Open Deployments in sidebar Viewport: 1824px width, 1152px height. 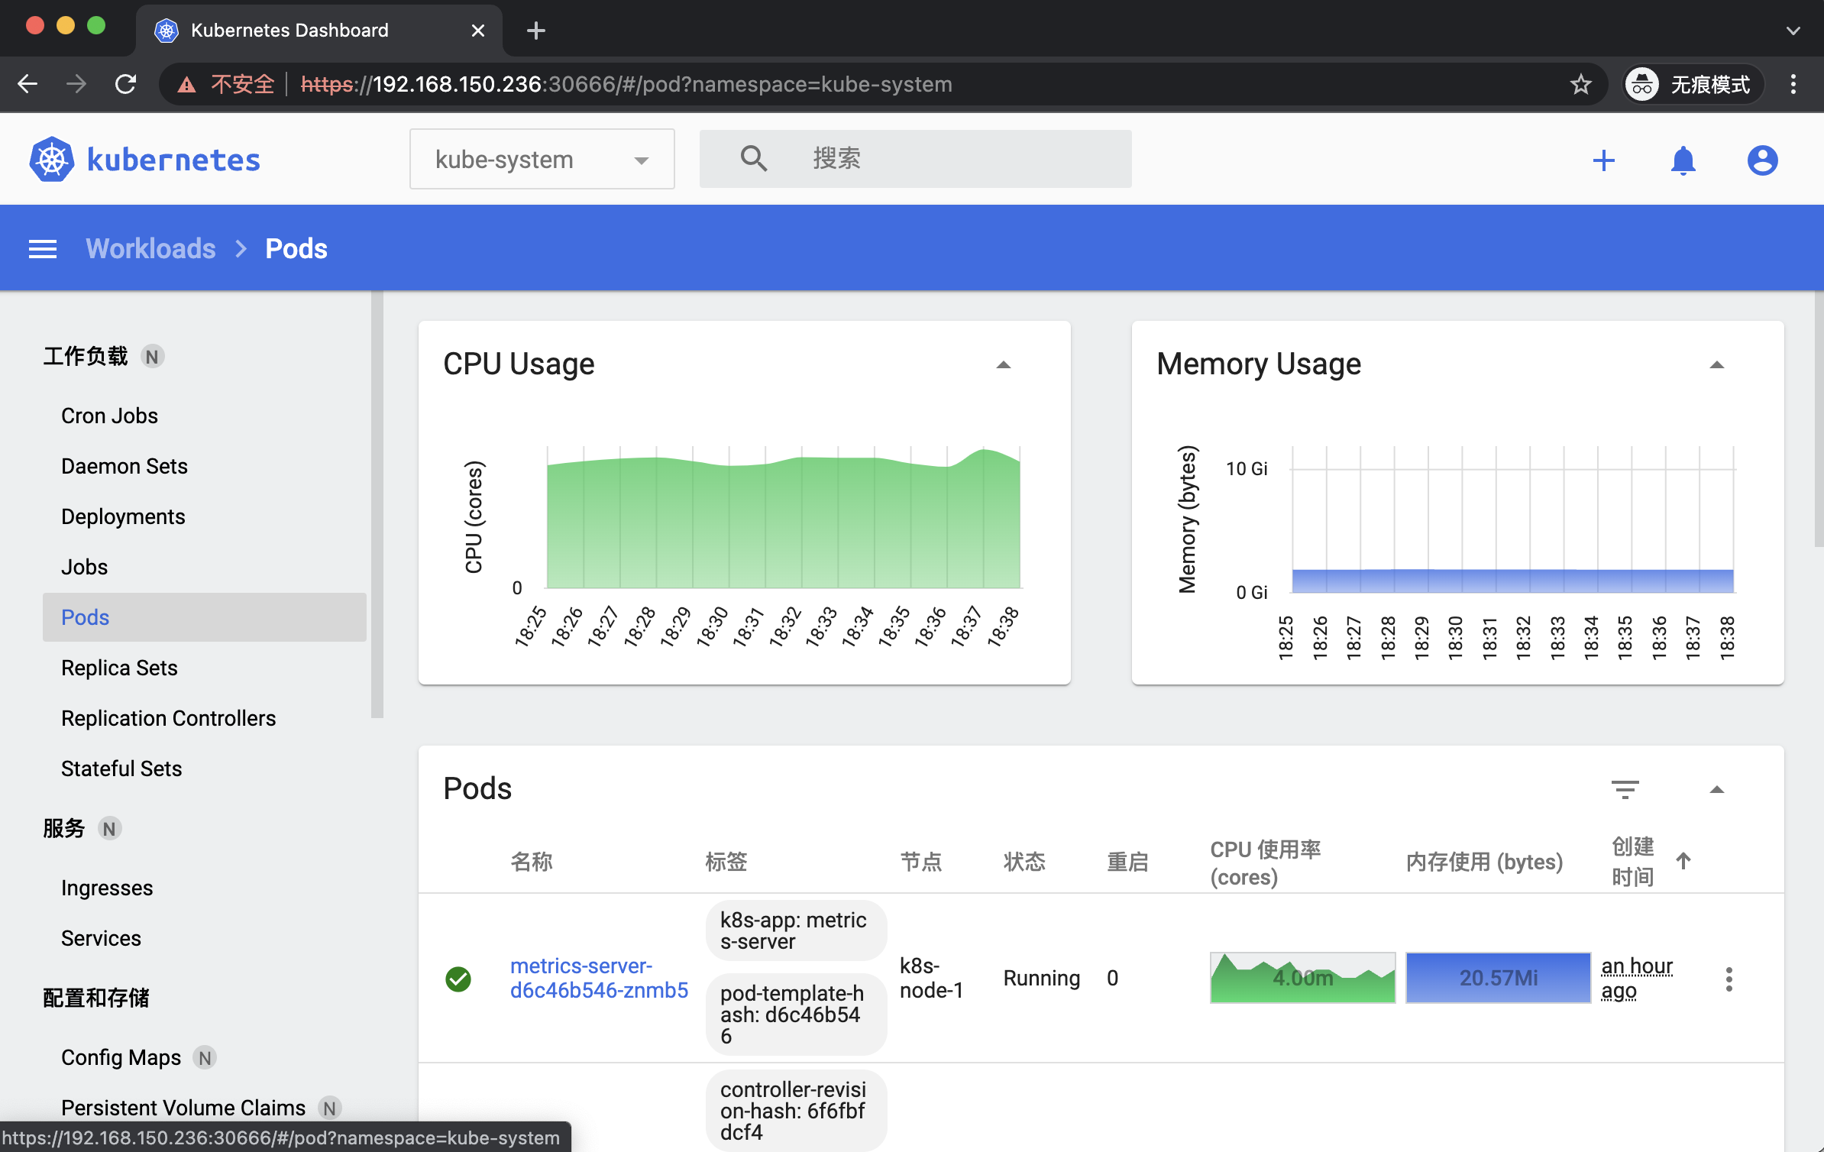123,516
